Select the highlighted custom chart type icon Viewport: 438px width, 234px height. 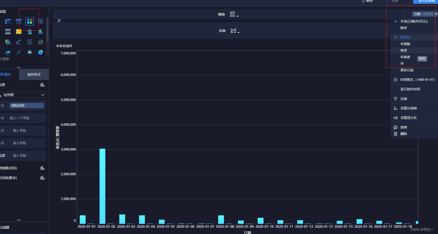click(30, 21)
